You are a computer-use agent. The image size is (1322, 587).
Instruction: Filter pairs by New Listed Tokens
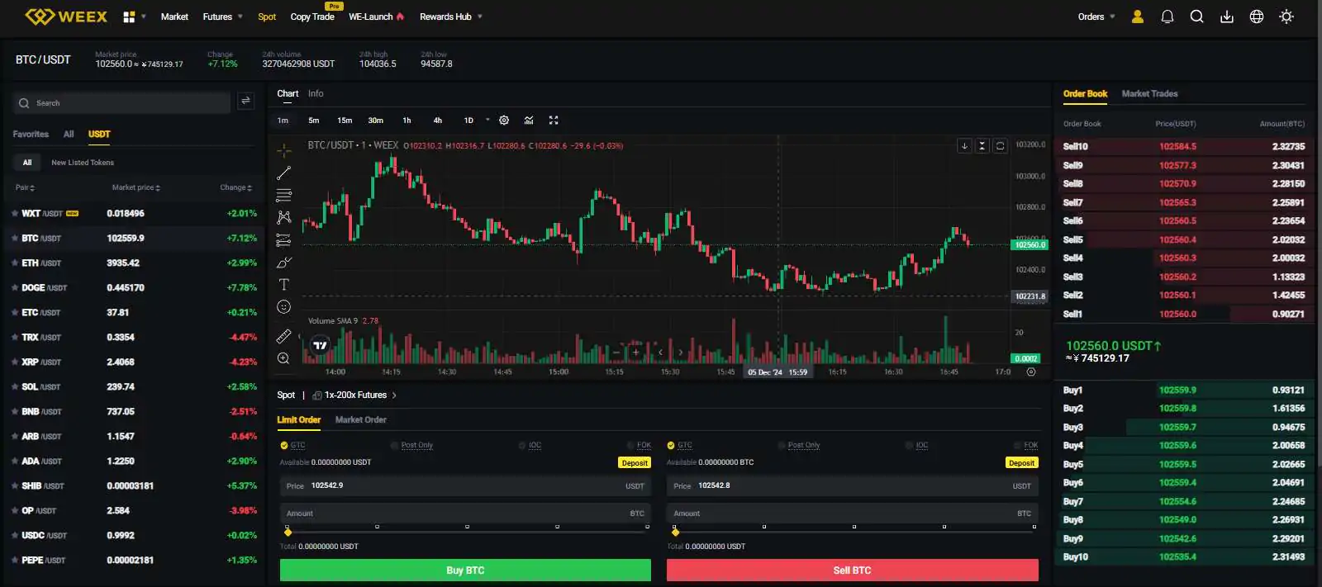point(83,163)
